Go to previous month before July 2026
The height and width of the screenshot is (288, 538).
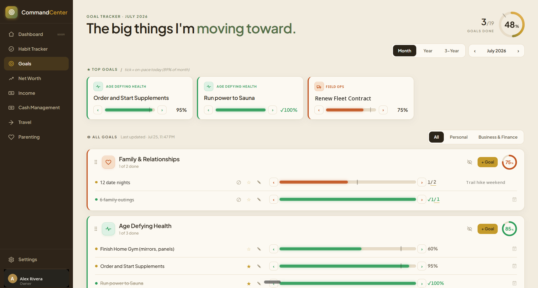coord(475,51)
